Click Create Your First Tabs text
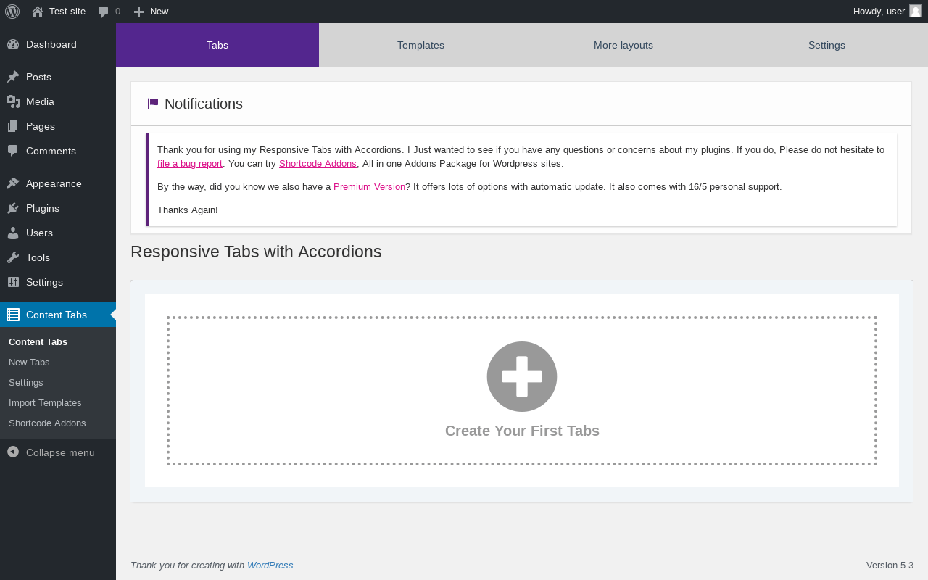928x580 pixels. click(522, 431)
